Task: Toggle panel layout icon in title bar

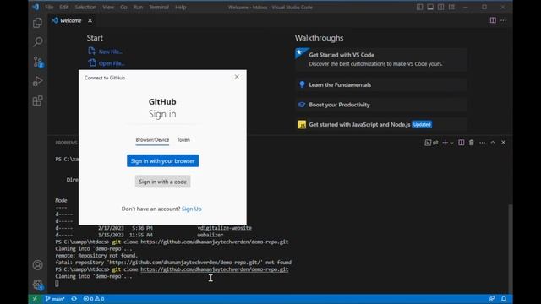Action: click(x=430, y=7)
